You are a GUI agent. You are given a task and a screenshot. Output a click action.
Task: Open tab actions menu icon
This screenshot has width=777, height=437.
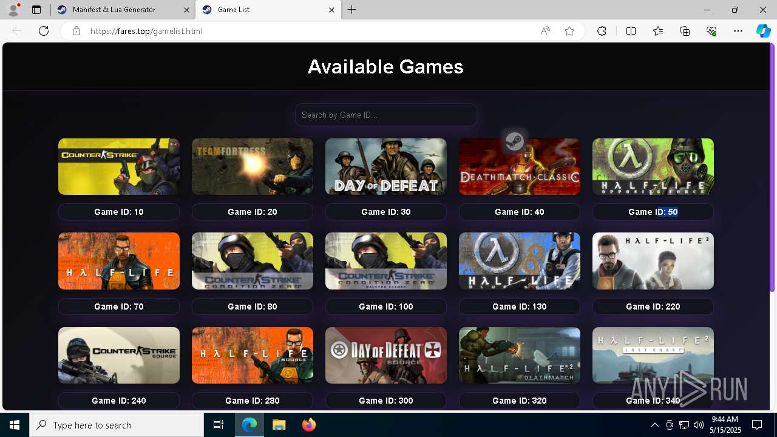point(36,10)
